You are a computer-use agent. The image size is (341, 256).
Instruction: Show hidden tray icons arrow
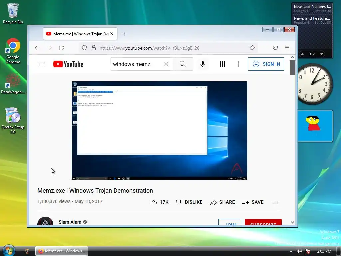coord(291,251)
